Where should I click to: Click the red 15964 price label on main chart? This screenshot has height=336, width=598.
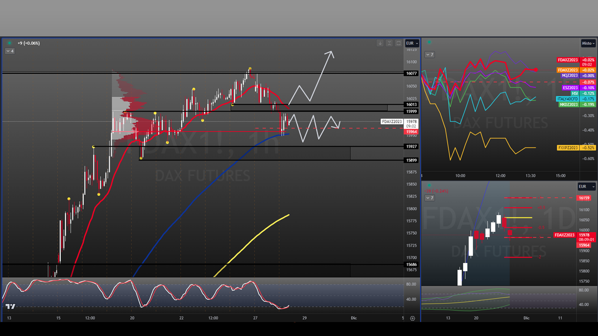(x=412, y=132)
